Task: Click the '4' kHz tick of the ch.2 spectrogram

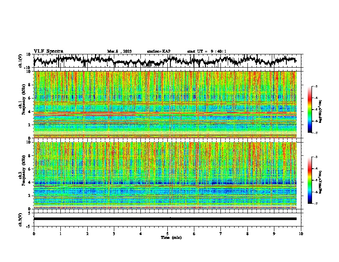Action: [x=30, y=182]
